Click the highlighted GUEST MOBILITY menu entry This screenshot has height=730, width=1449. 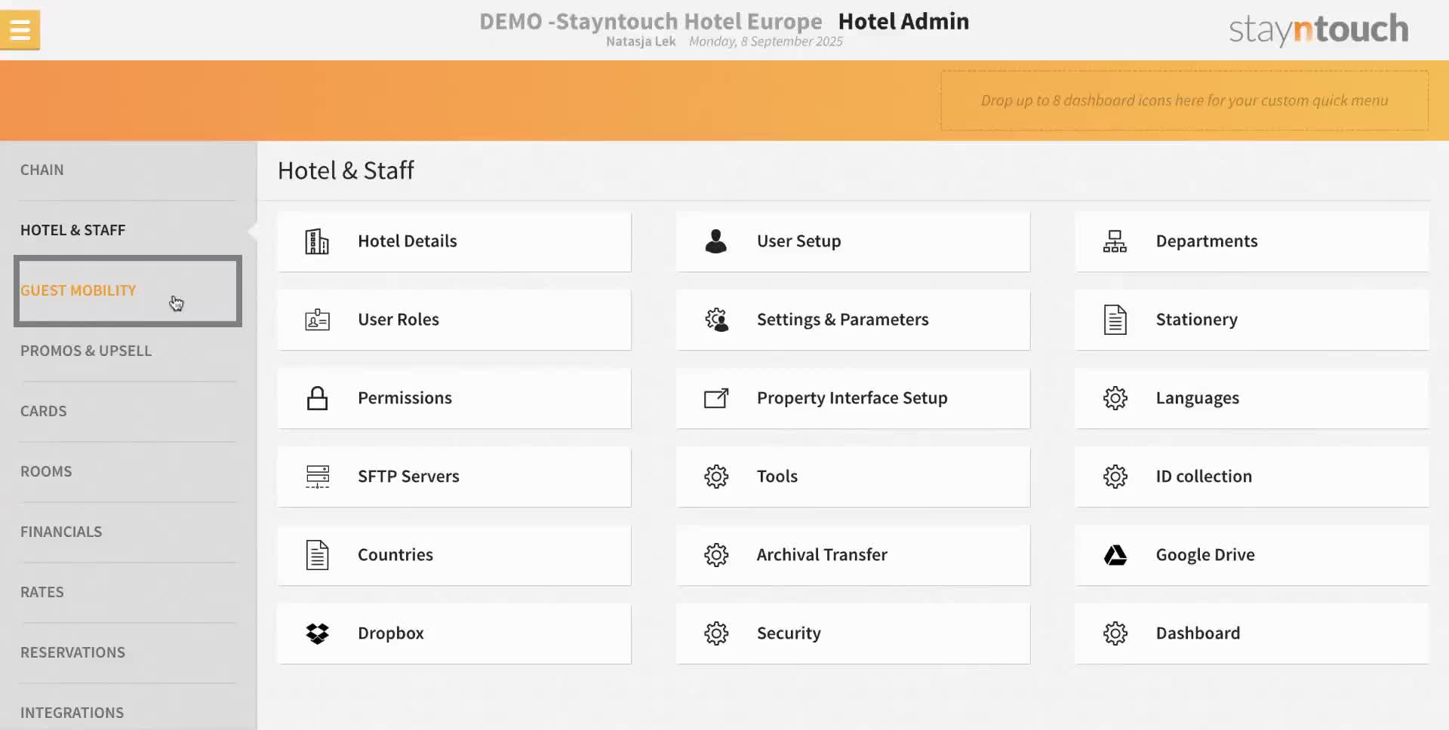78,290
